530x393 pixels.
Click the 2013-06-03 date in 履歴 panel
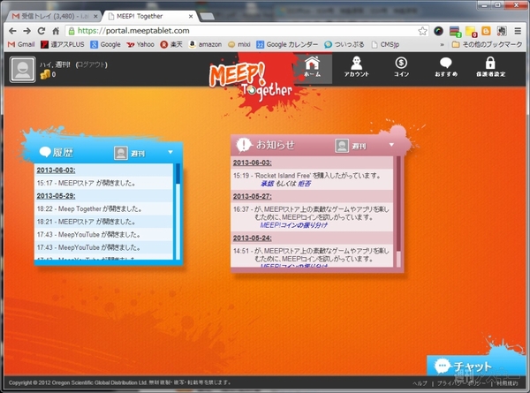[57, 170]
